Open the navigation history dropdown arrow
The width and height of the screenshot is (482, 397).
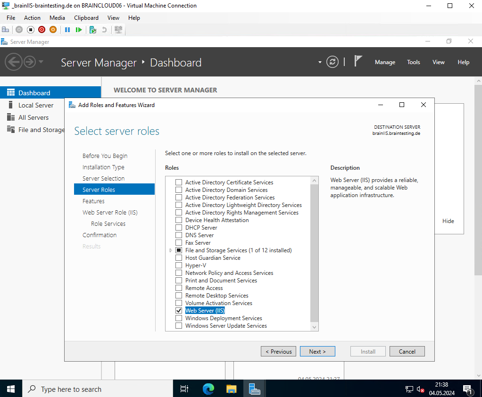(x=41, y=62)
